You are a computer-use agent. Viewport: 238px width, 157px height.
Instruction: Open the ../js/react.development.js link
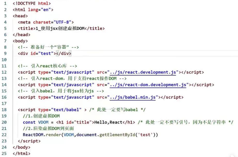click(x=143, y=72)
